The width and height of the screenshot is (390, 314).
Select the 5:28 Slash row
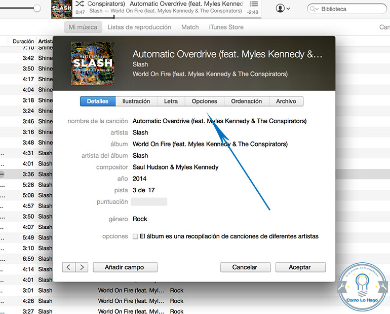26,185
